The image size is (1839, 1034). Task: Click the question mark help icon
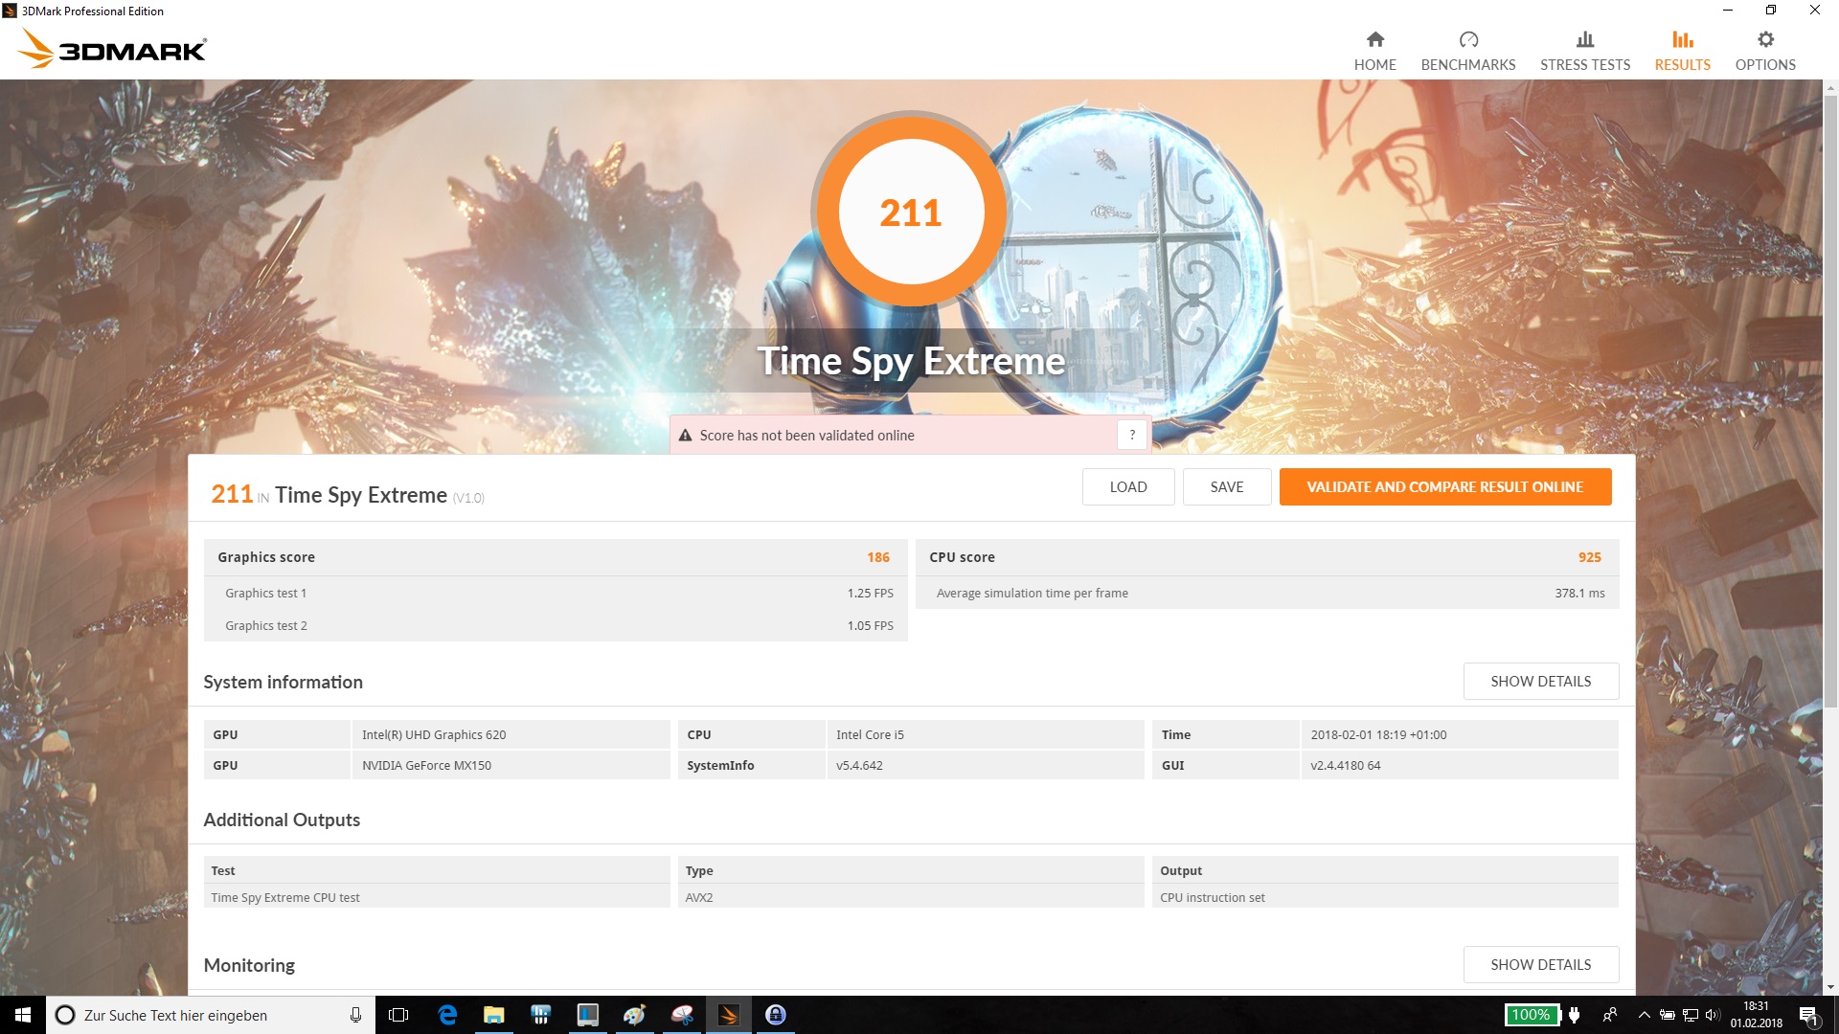coord(1131,435)
